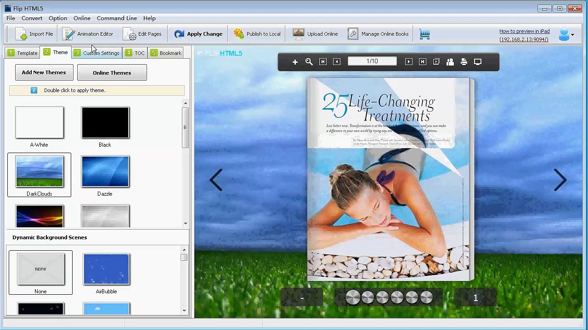Viewport: 588px width, 330px height.
Task: Select the Theme tab
Action: tap(56, 52)
